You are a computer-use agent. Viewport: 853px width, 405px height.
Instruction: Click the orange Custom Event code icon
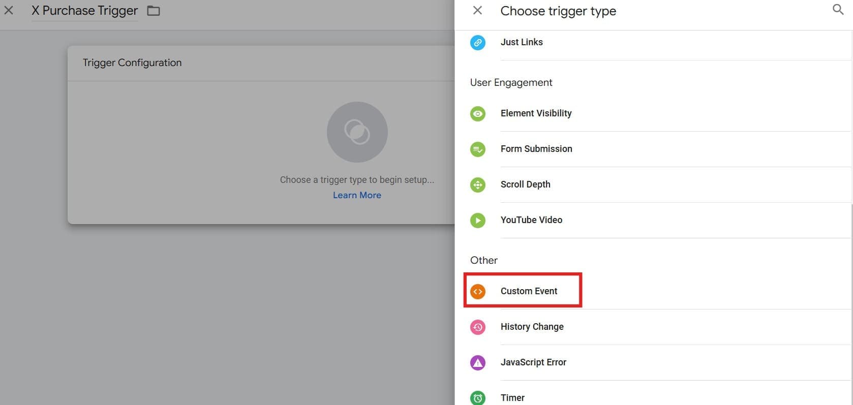tap(478, 291)
